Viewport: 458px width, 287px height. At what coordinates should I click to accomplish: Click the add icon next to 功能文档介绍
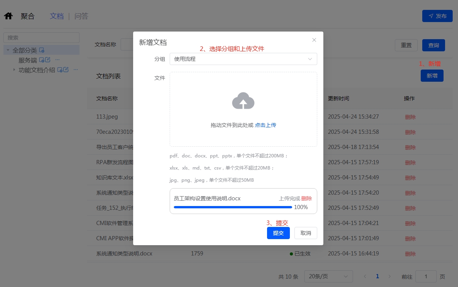pos(60,70)
